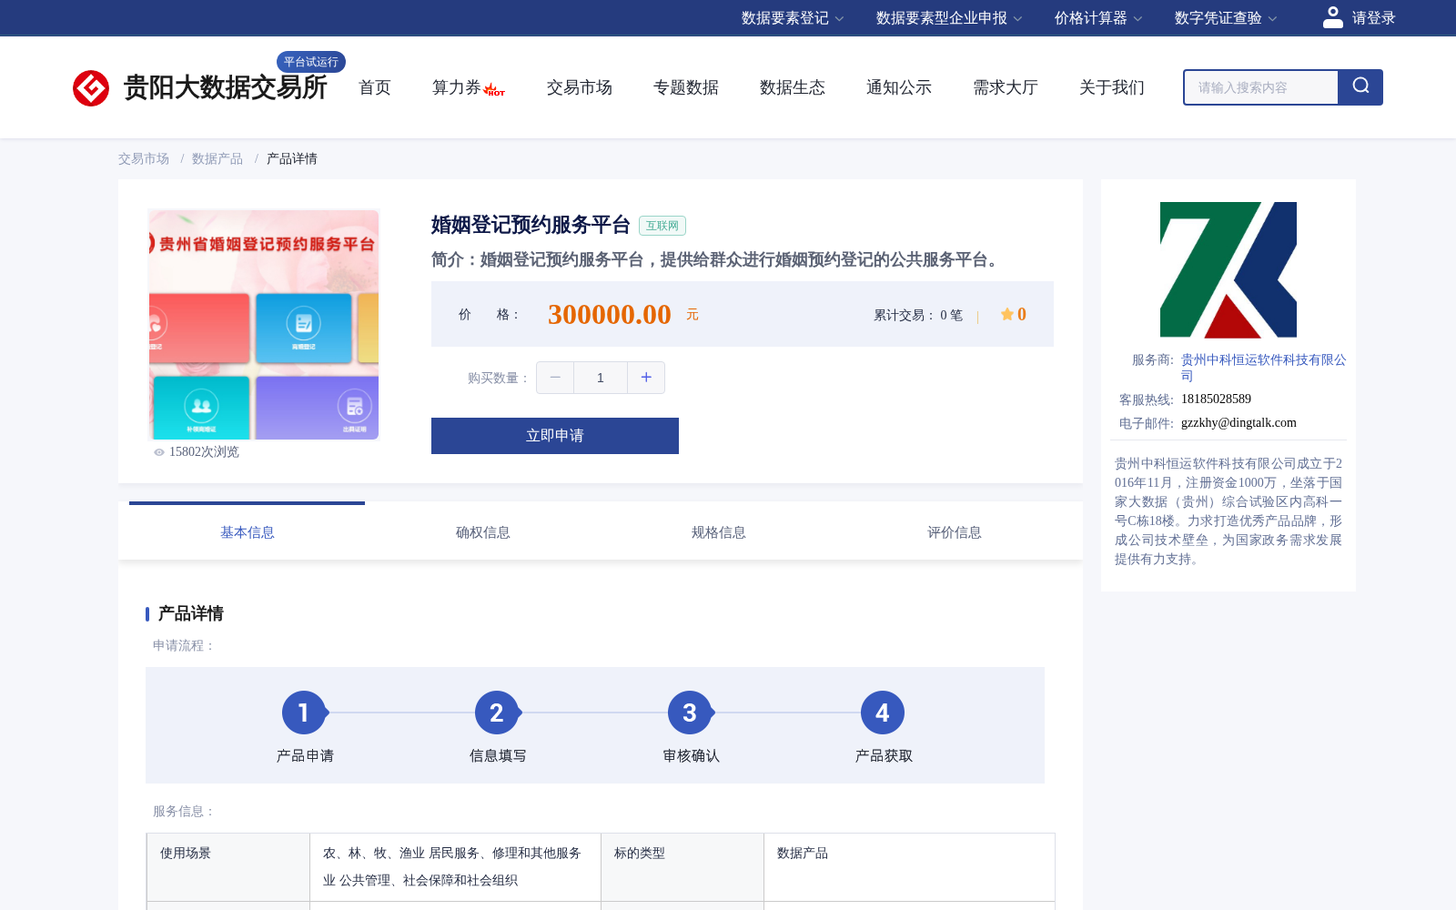1456x910 pixels.
Task: Click the 立即申请 button
Action: [x=555, y=436]
